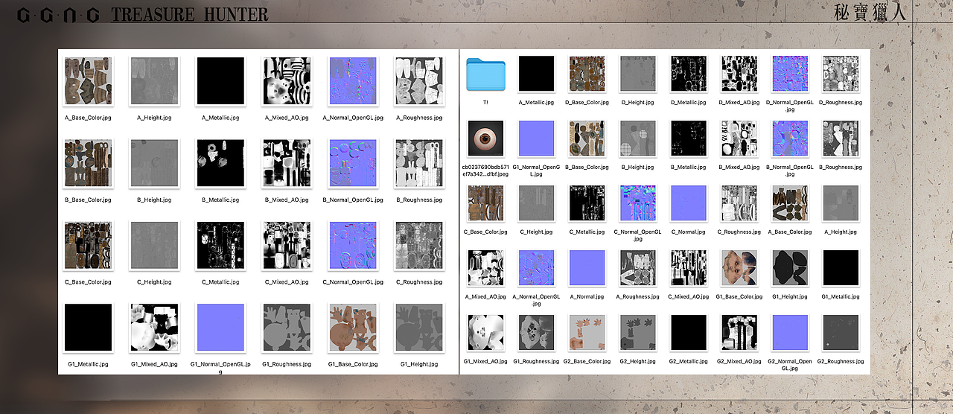Choose A_Mixed_AO.jpg thumbnail in left window
The width and height of the screenshot is (953, 414).
[286, 80]
